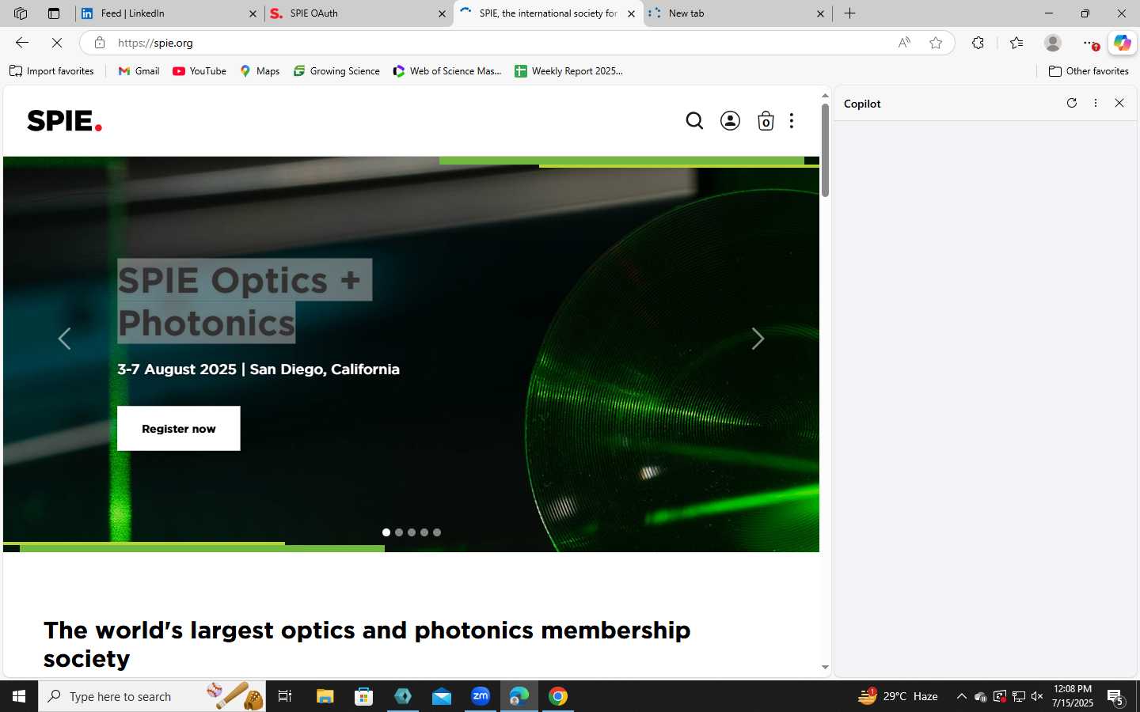The image size is (1140, 712).
Task: Switch to the New tab browser tab
Action: pos(737,13)
